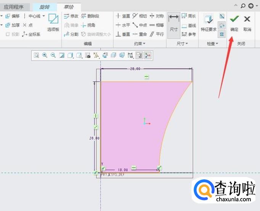Expand the 中心线 dropdown arrow
Viewport: 260px width, 211px height.
tap(44, 16)
